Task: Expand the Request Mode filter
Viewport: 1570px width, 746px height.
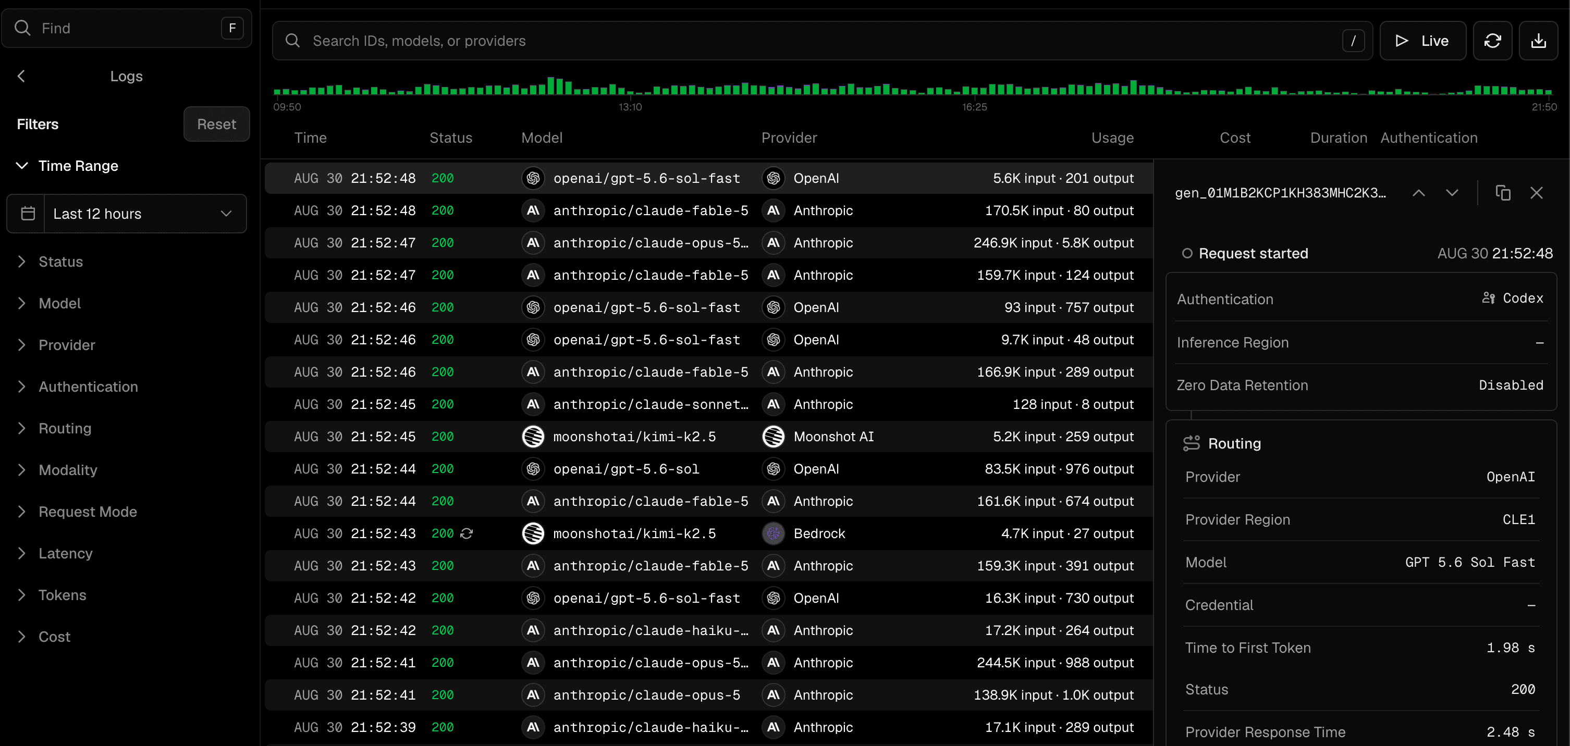Action: (x=76, y=512)
